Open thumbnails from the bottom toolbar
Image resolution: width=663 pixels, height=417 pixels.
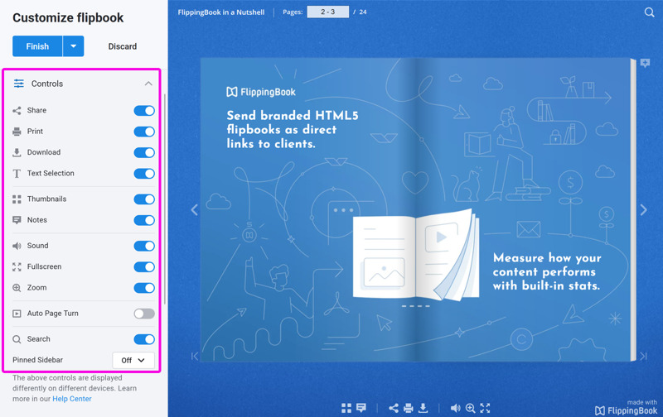click(x=346, y=408)
